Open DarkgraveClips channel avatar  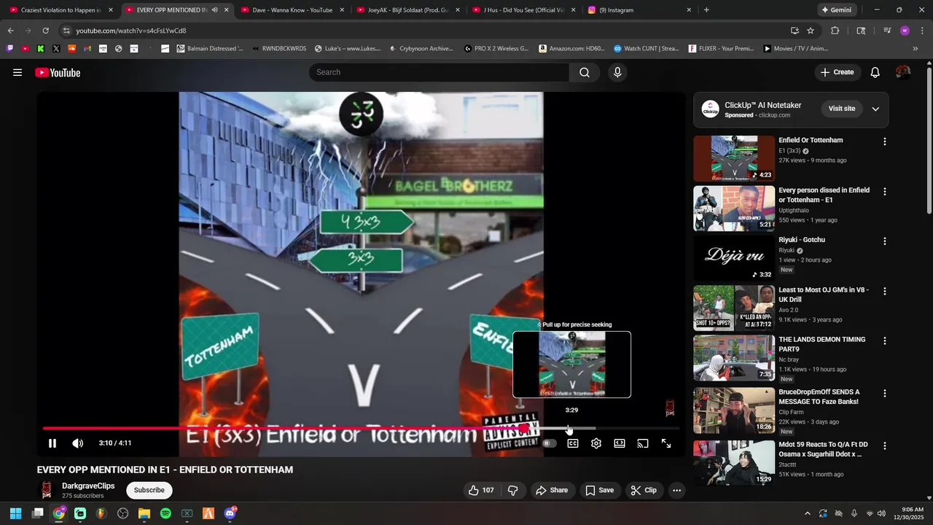pyautogui.click(x=47, y=490)
